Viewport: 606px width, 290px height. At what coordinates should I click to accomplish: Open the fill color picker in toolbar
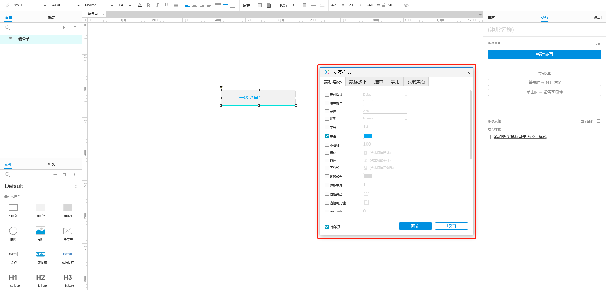tap(260, 5)
